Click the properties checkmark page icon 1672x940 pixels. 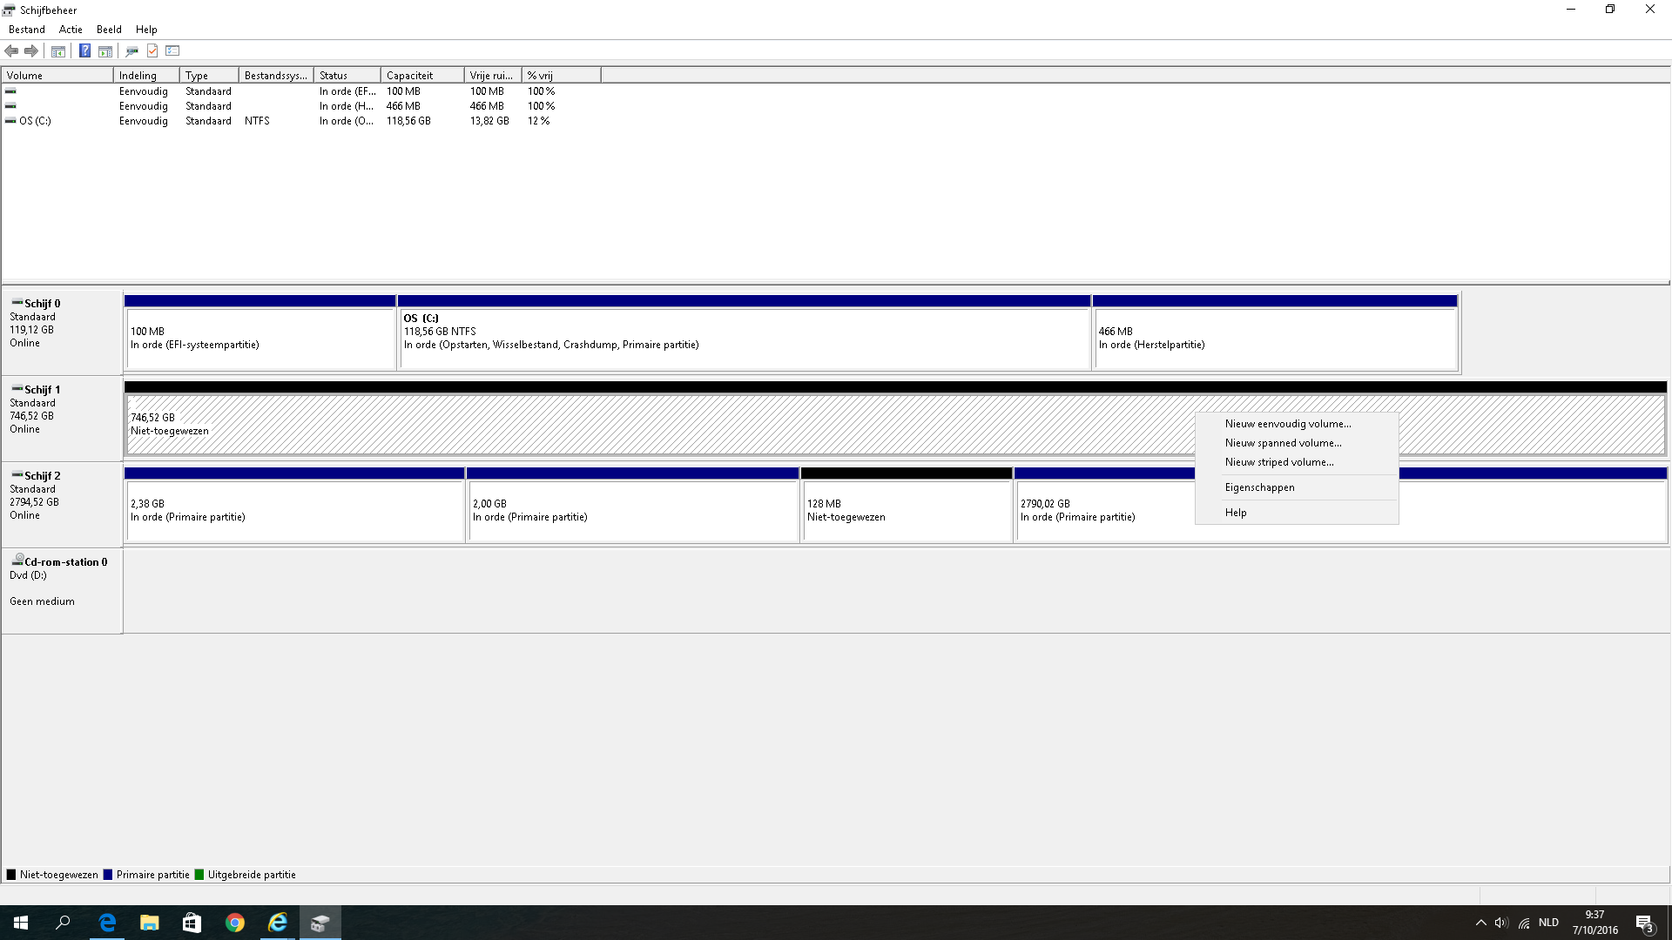(152, 50)
